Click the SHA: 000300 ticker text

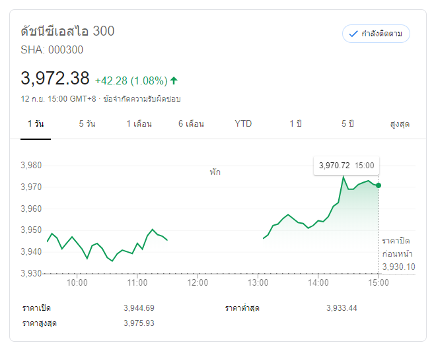[x=52, y=49]
